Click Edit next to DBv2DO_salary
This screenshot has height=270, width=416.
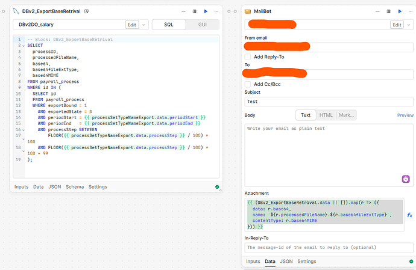coord(132,25)
